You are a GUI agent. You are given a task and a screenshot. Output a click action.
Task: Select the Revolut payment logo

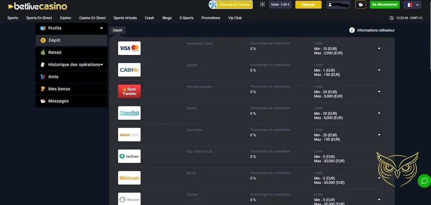[129, 113]
